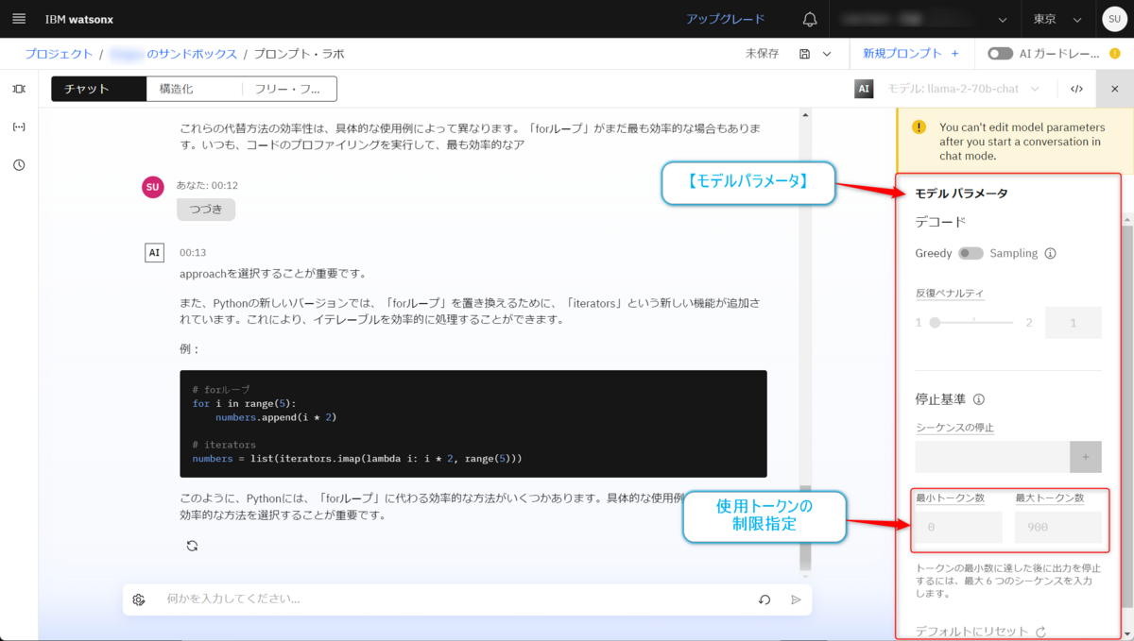Click the Python code block
The width and height of the screenshot is (1134, 641).
click(473, 423)
